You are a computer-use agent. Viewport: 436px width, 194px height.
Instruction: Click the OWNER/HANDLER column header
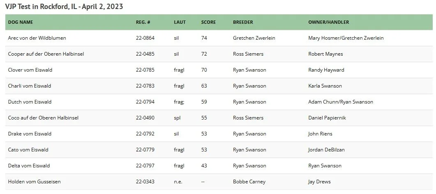(328, 22)
